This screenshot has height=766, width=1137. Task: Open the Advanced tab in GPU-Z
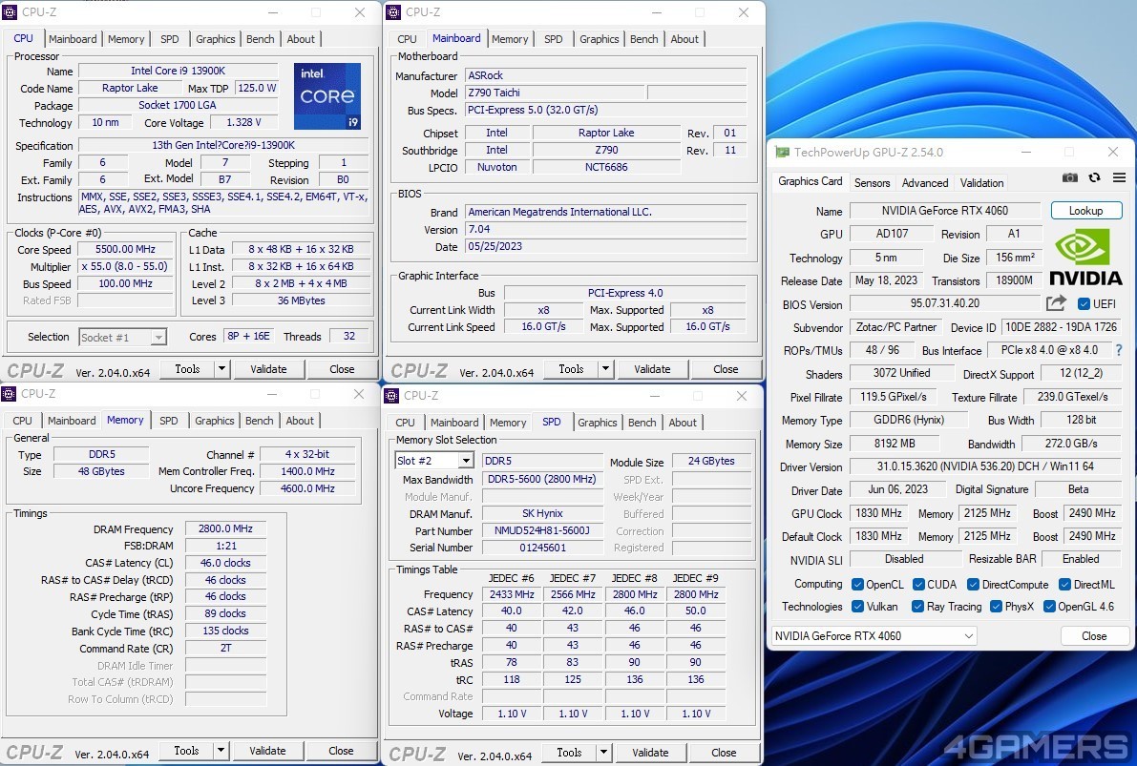[924, 182]
